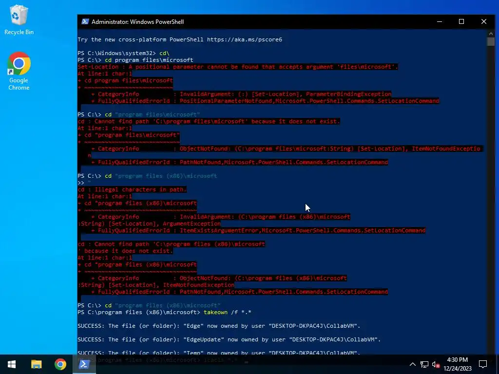Click the https://aka.ms/pscore6 text
Image resolution: width=499 pixels, height=374 pixels.
[245, 39]
